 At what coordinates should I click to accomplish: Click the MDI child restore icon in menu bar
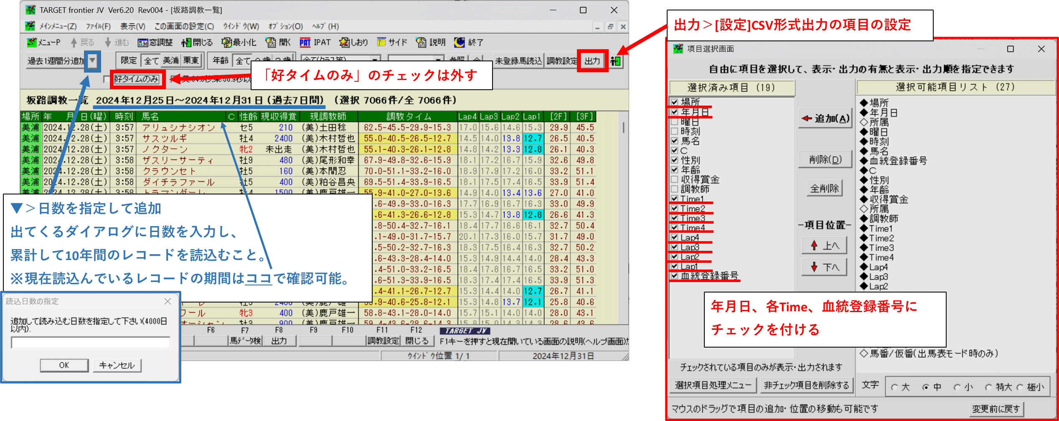pos(610,27)
